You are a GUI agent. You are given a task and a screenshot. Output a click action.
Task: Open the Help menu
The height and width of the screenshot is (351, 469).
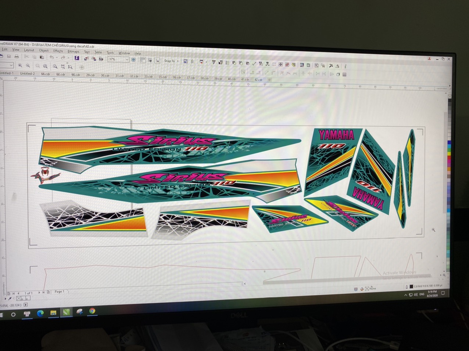point(138,53)
